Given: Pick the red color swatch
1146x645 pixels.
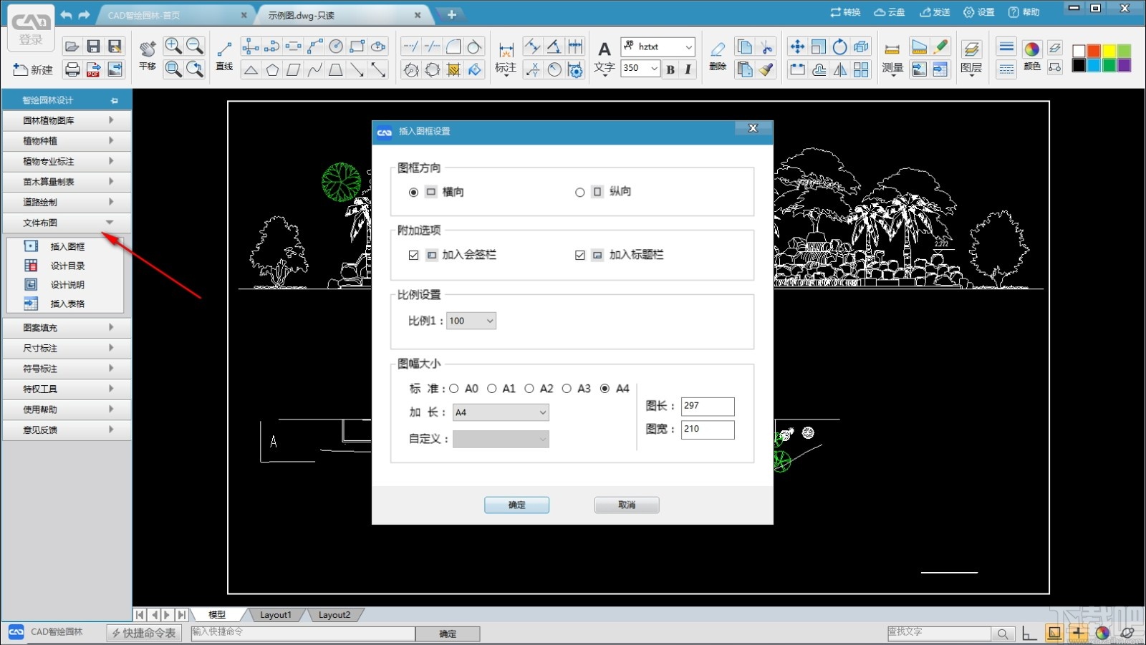Looking at the screenshot, I should click(x=1094, y=50).
